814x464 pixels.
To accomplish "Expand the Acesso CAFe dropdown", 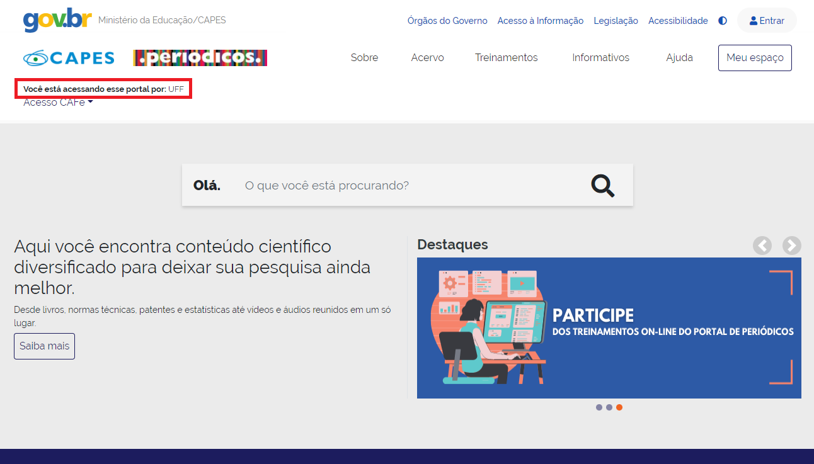I will pos(57,102).
